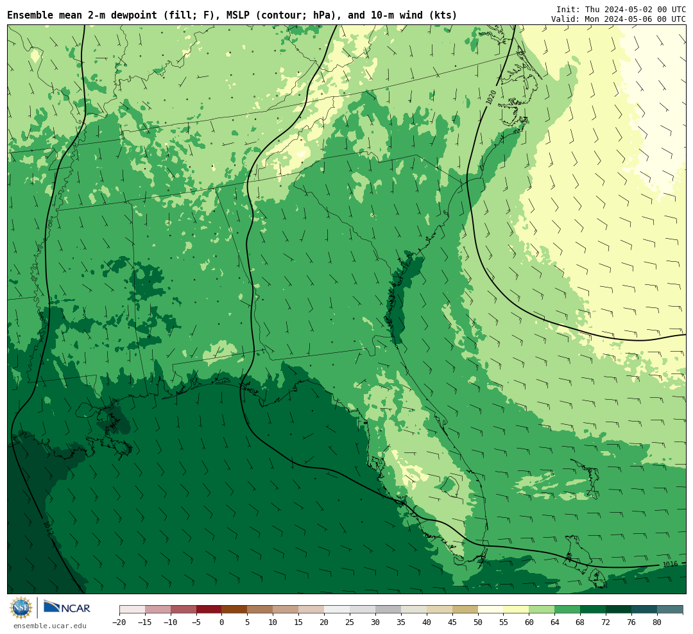Pick the light gray swatch between 25 and 30

pyautogui.click(x=363, y=610)
